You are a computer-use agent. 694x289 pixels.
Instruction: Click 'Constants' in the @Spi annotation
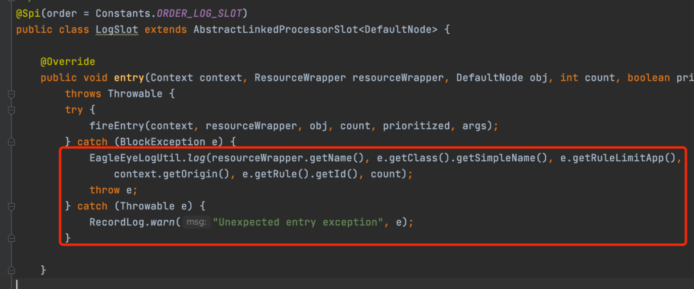click(123, 13)
